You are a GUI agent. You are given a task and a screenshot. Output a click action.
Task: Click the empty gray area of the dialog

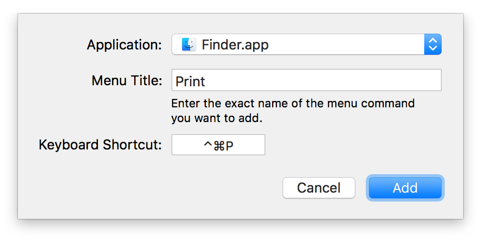(92, 190)
